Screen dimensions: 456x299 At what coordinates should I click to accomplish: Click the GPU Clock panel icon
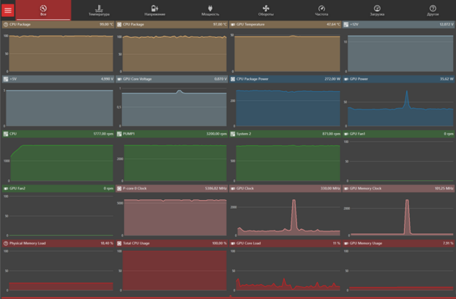click(x=231, y=189)
